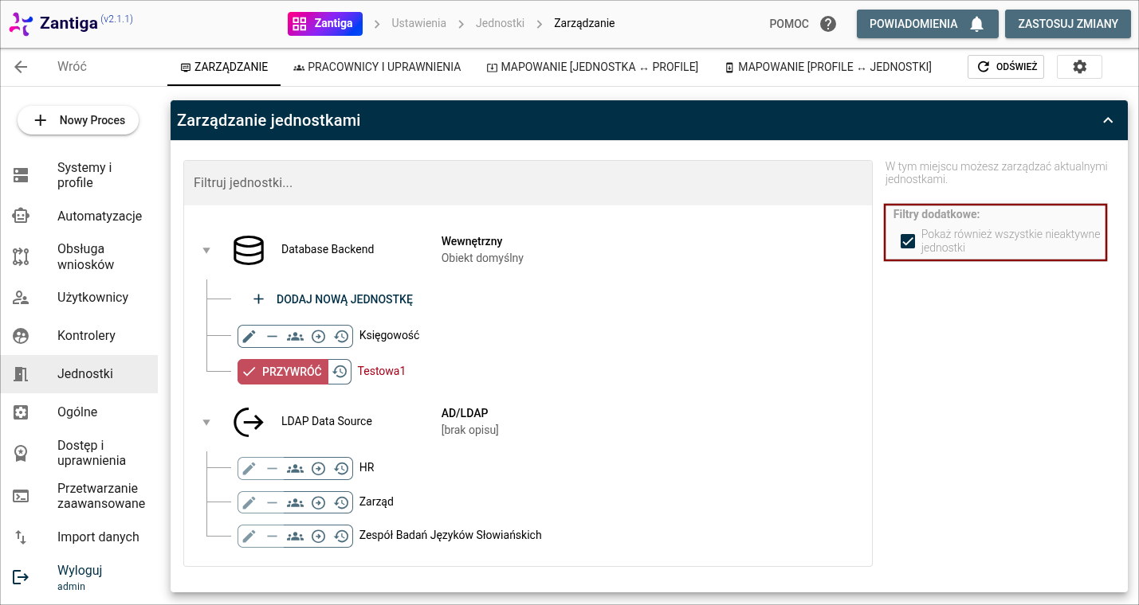Click the arrow-circle icon for Zarząd
The image size is (1139, 605).
318,502
